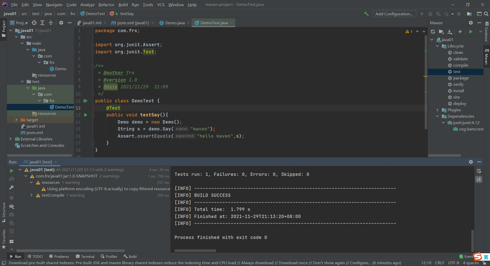This screenshot has width=490, height=266.
Task: Reload All Maven Projects icon
Action: pyautogui.click(x=433, y=32)
